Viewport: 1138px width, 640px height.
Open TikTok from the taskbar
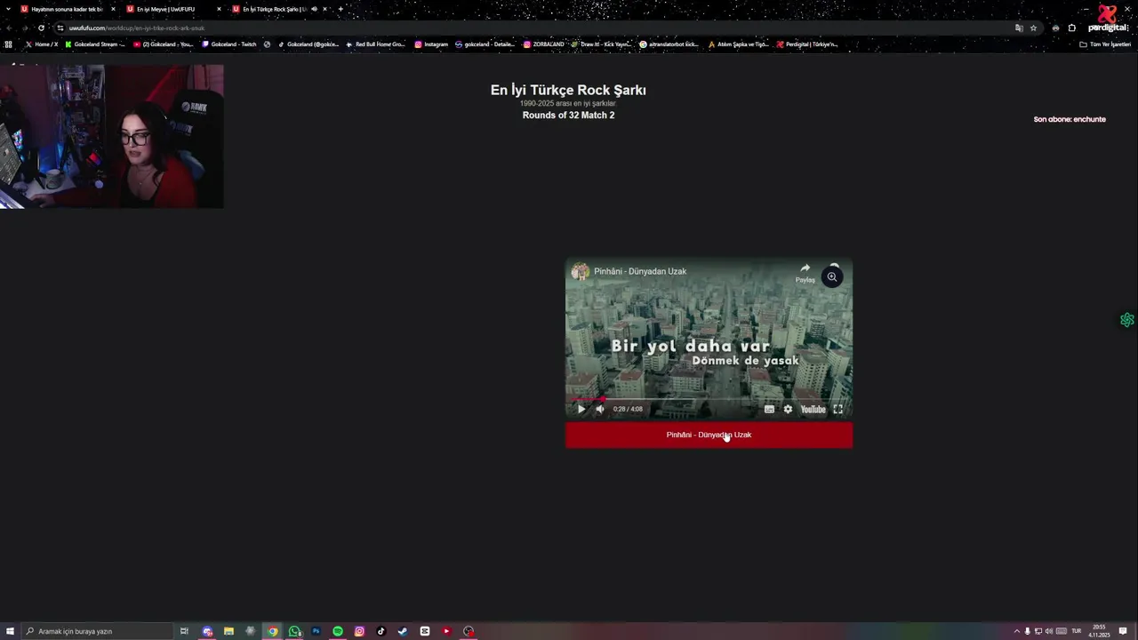pyautogui.click(x=381, y=631)
